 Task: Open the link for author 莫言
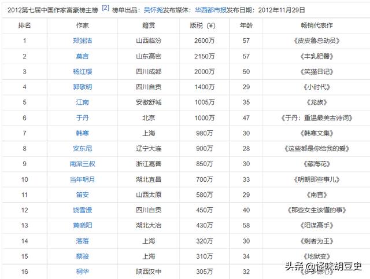pyautogui.click(x=82, y=56)
